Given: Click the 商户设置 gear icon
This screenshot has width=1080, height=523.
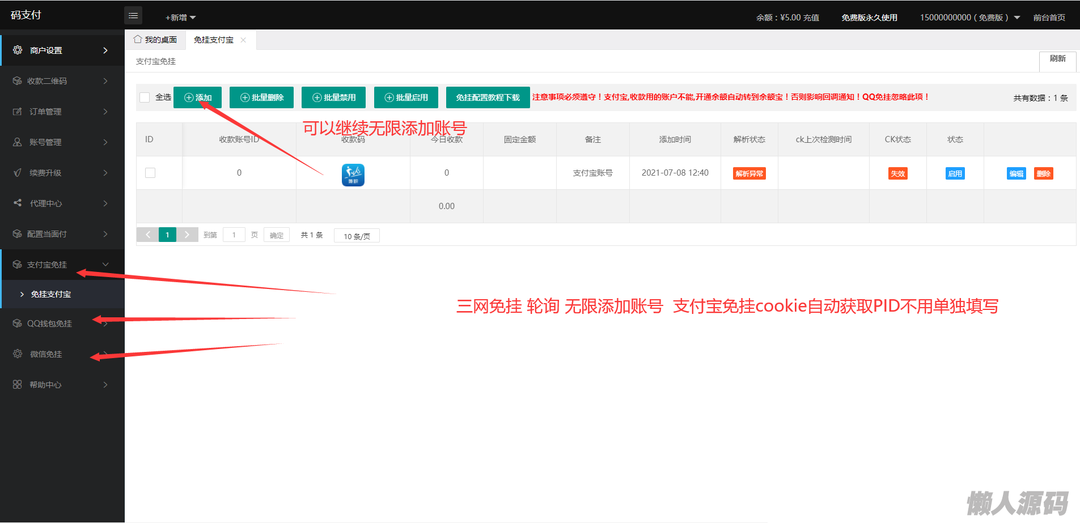Looking at the screenshot, I should 18,50.
